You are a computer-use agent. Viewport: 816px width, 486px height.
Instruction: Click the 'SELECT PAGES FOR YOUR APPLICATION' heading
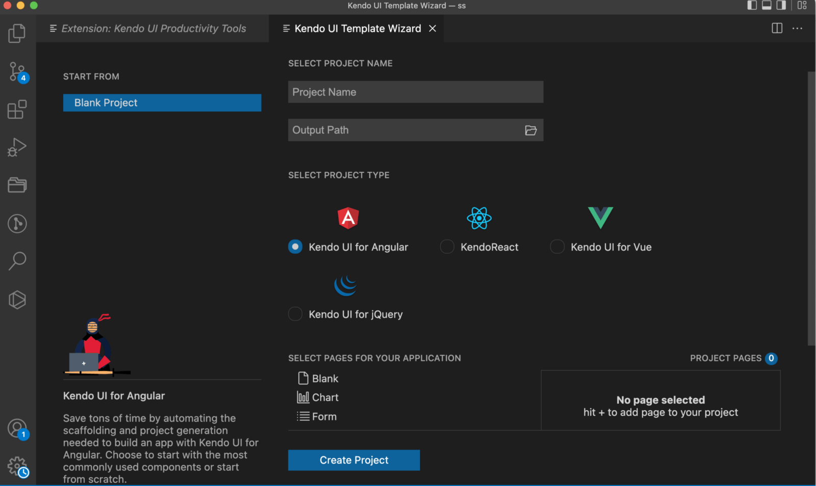[x=374, y=358]
